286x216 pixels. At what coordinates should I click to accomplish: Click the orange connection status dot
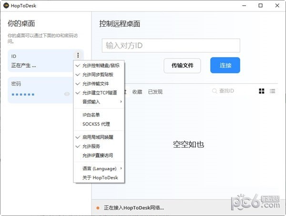pyautogui.click(x=97, y=208)
